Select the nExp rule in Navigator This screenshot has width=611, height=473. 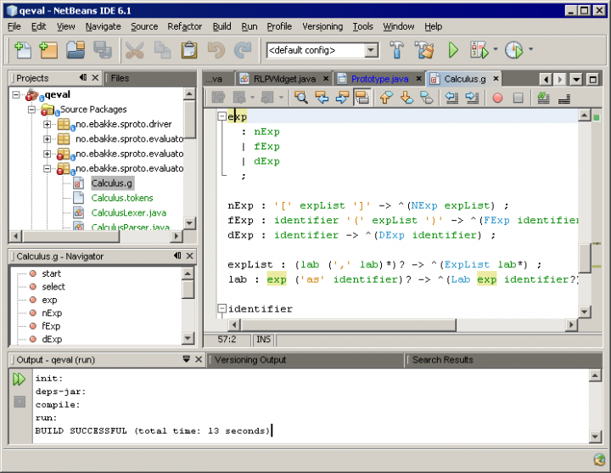point(52,313)
